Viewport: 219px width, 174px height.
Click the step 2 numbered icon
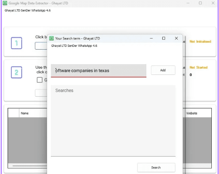click(x=16, y=72)
